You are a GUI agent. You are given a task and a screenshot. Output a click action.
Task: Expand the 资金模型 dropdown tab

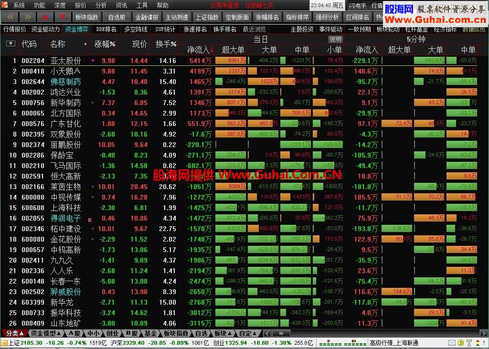pyautogui.click(x=46, y=333)
